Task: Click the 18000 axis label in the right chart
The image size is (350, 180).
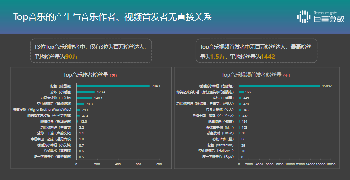Action: 331,164
